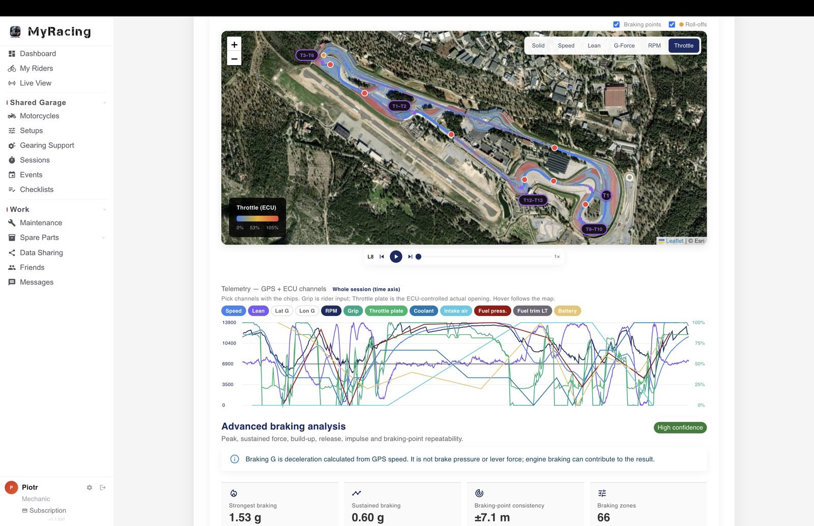Click the Maintenance wrench icon
Viewport: 814px width, 526px height.
pos(12,223)
